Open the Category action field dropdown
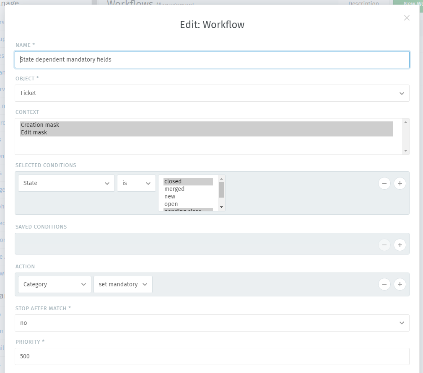The width and height of the screenshot is (423, 373). (54, 284)
